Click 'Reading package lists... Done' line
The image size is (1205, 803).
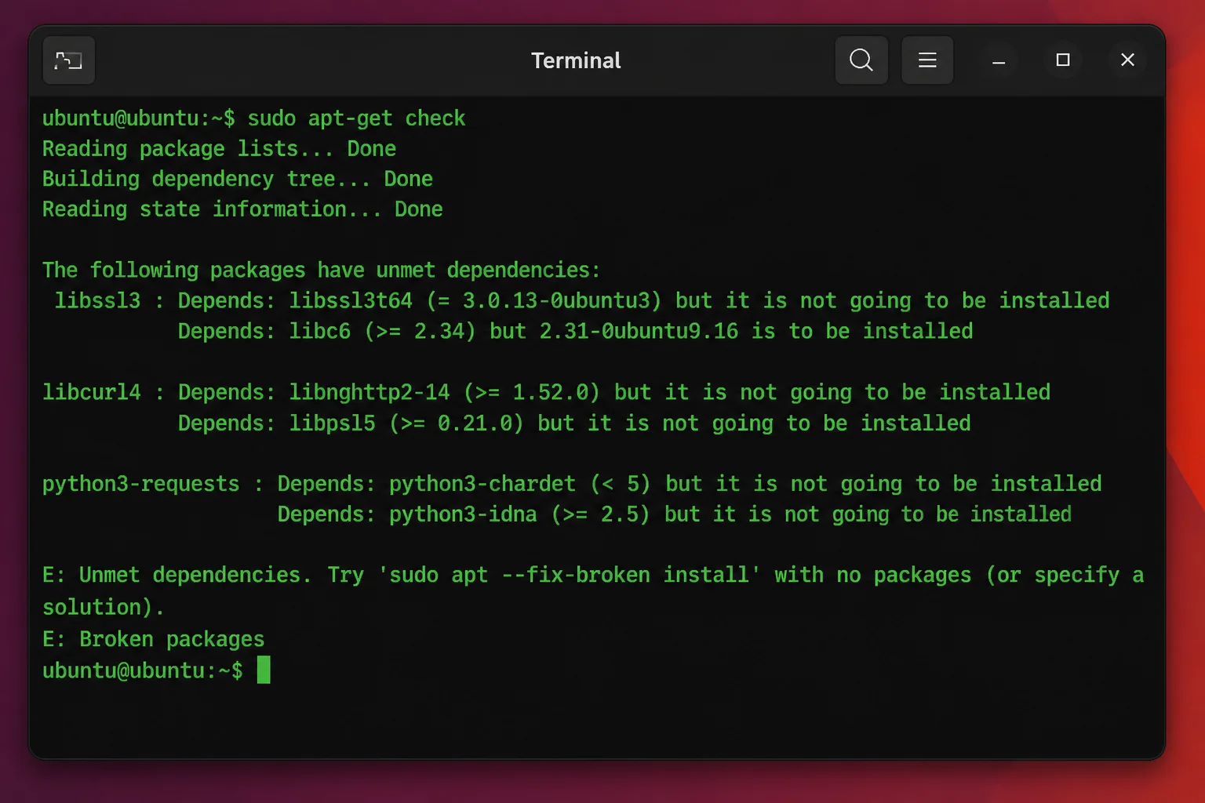pyautogui.click(x=219, y=149)
